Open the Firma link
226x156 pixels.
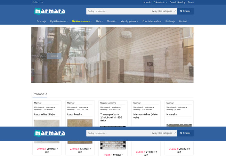(x=191, y=2)
